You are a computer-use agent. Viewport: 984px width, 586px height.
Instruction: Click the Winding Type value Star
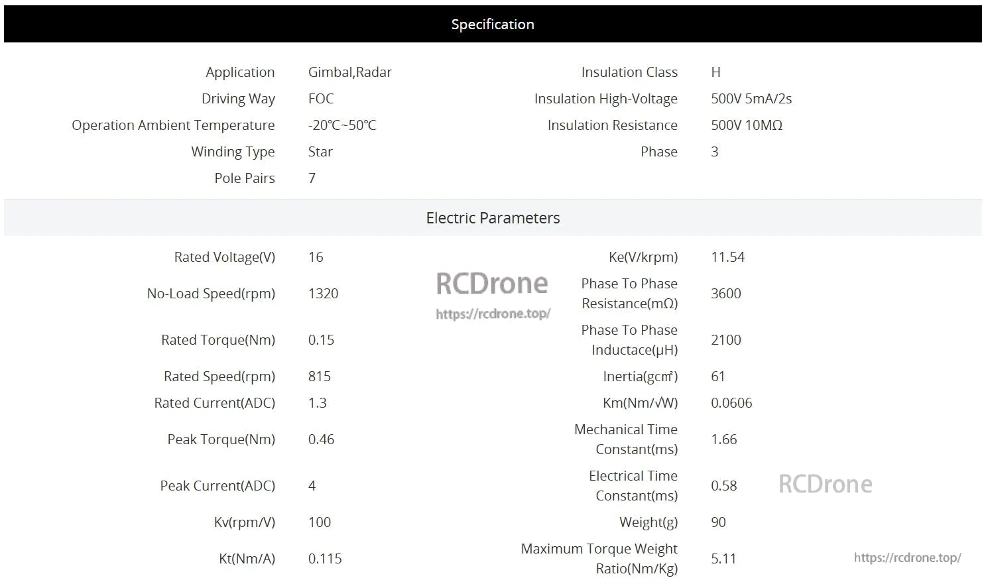(320, 152)
